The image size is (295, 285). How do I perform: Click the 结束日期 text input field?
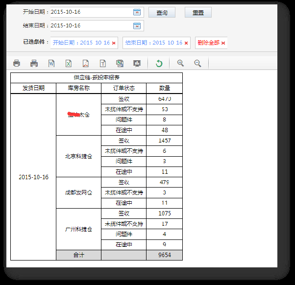click(x=90, y=25)
